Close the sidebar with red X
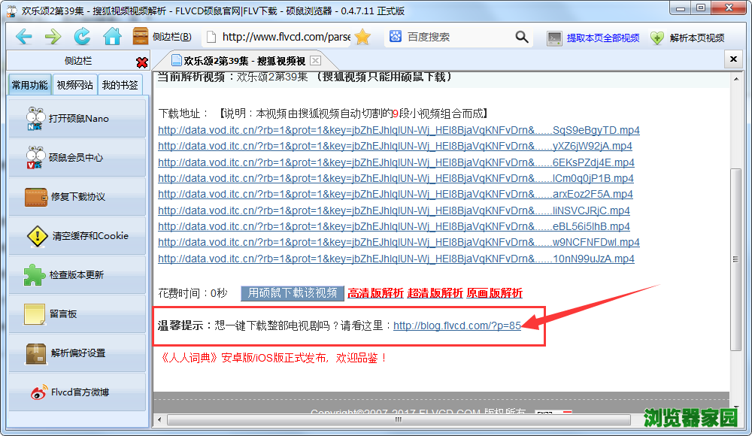Viewport: 752px width, 436px height. pyautogui.click(x=142, y=62)
